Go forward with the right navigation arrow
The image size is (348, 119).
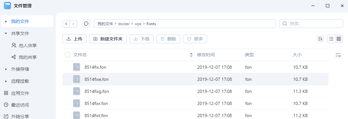point(73,24)
